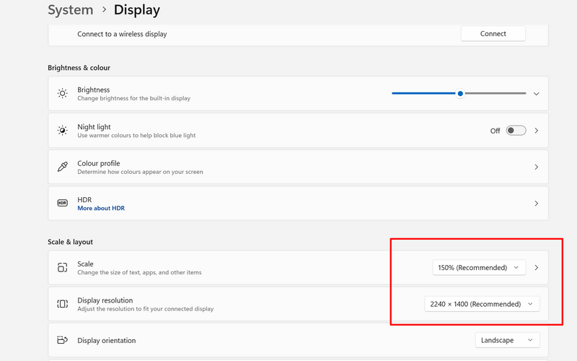The width and height of the screenshot is (577, 361).
Task: Click the Scale icon
Action: pyautogui.click(x=63, y=268)
